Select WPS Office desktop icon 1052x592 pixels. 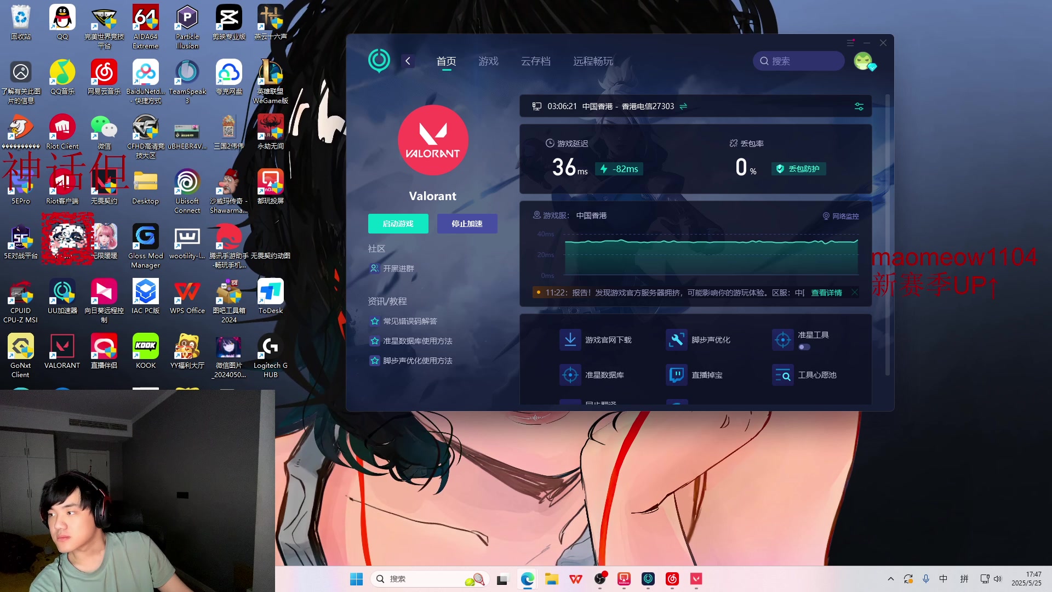[x=187, y=297]
